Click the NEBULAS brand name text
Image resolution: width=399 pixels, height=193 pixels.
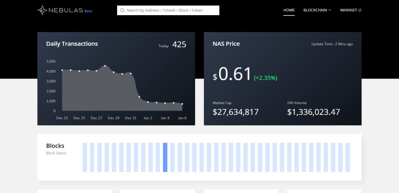66,10
